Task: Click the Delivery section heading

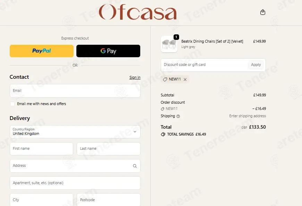Action: [20, 118]
